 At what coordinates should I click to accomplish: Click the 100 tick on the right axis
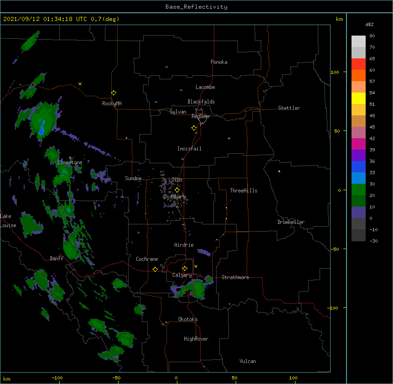[335, 72]
